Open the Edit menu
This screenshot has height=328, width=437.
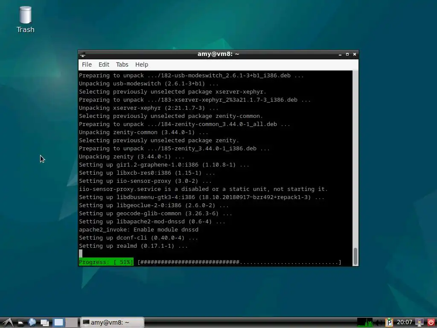[x=104, y=64]
